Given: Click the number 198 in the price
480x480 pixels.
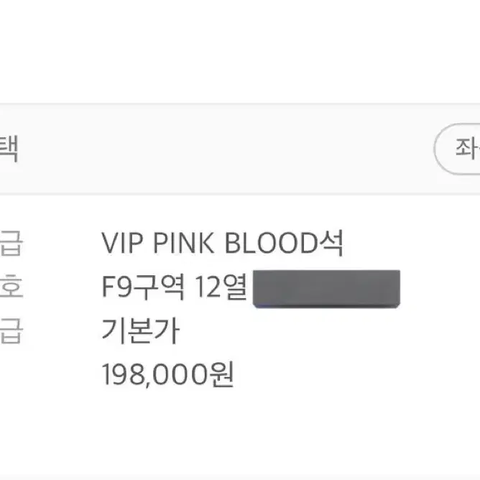Looking at the screenshot, I should pos(123,374).
